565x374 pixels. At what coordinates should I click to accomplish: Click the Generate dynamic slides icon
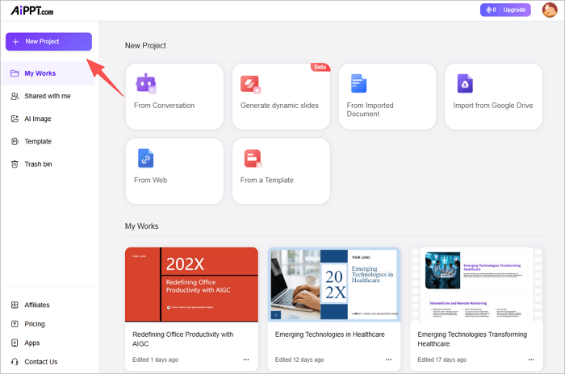(250, 85)
